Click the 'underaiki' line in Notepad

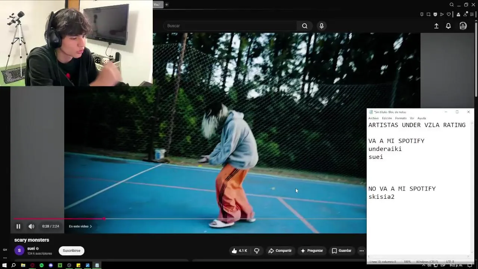[385, 149]
